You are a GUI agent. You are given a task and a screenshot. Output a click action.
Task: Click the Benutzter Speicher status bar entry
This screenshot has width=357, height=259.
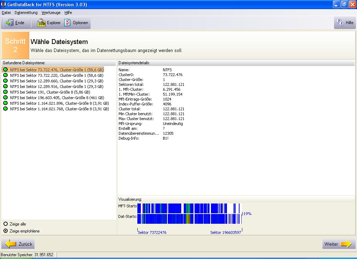coord(27,255)
